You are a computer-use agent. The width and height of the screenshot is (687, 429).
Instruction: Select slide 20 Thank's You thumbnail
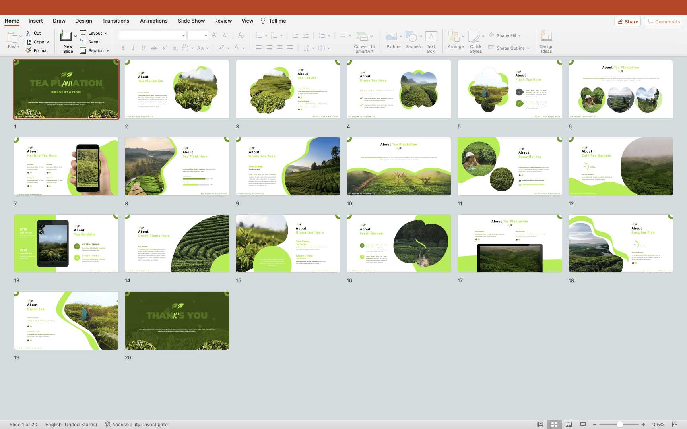coord(177,321)
